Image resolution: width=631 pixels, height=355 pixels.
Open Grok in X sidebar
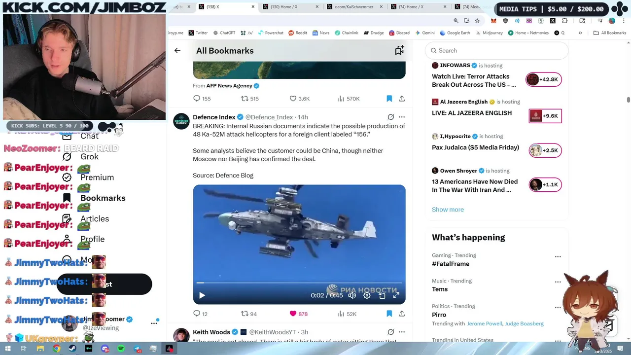tap(80, 157)
